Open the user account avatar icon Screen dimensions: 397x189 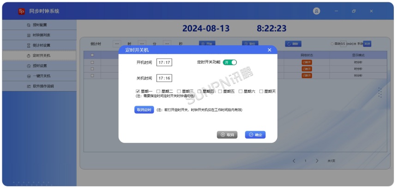[x=317, y=11]
